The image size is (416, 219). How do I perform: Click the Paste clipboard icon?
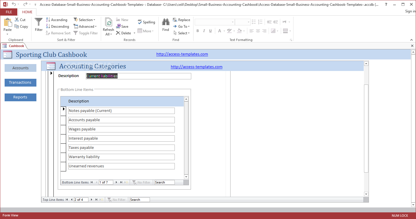pos(8,23)
